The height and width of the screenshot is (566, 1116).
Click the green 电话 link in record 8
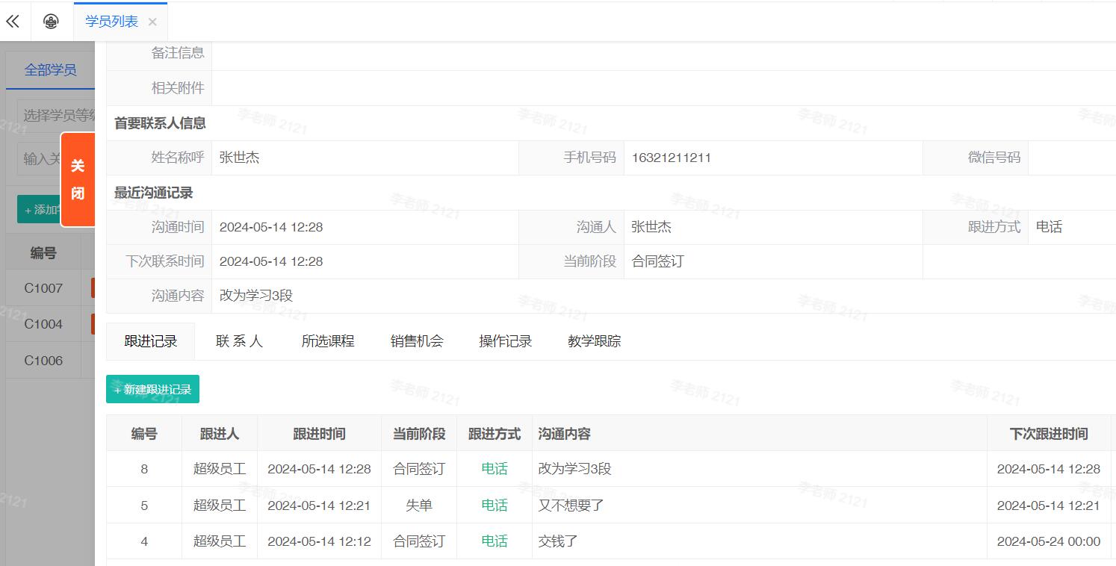pyautogui.click(x=494, y=469)
